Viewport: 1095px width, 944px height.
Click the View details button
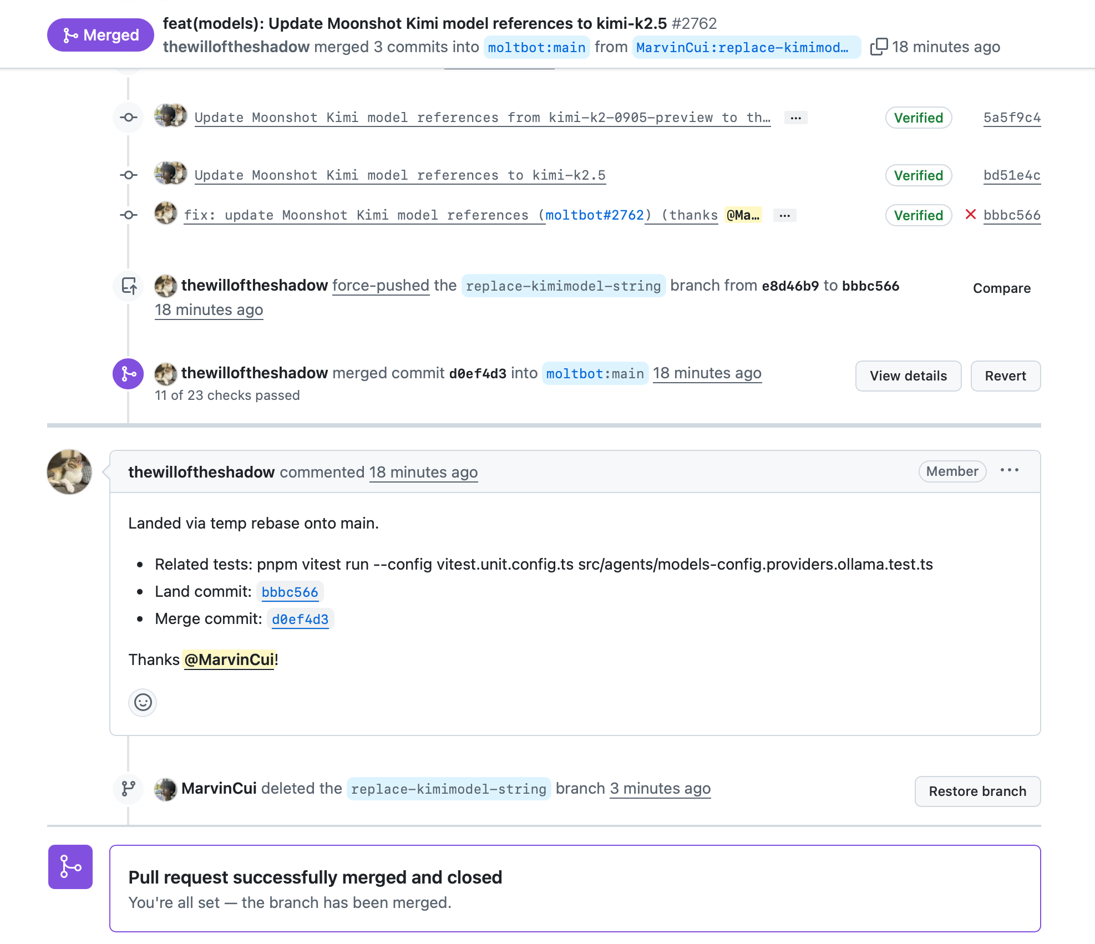(x=908, y=376)
